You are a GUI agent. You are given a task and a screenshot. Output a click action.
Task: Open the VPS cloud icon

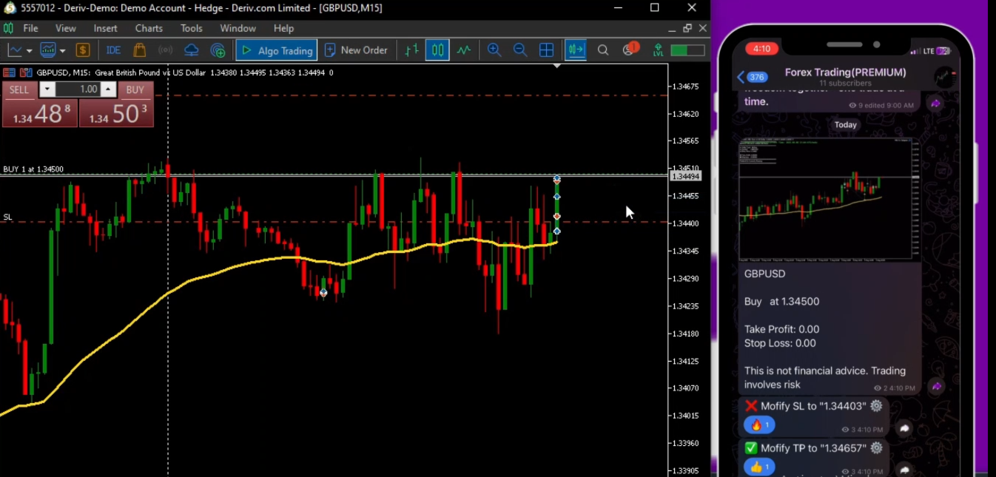point(192,50)
